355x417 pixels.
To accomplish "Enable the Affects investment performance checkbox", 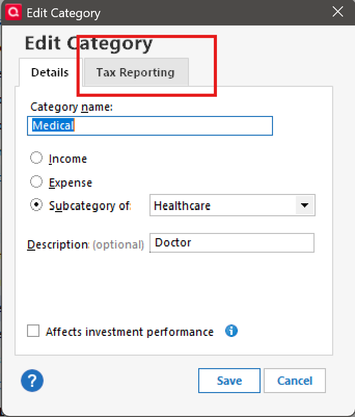I will click(33, 331).
